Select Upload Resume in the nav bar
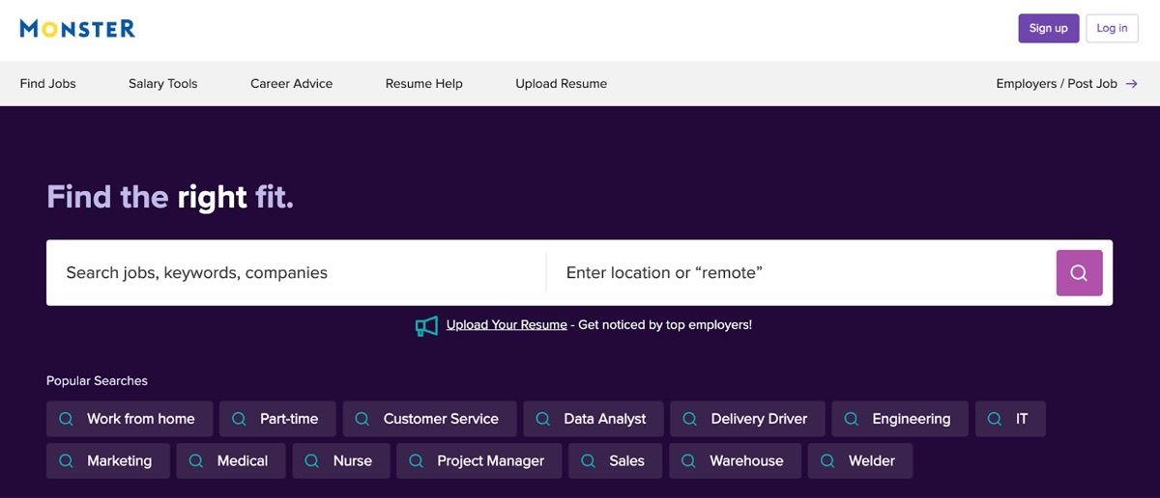 click(562, 84)
